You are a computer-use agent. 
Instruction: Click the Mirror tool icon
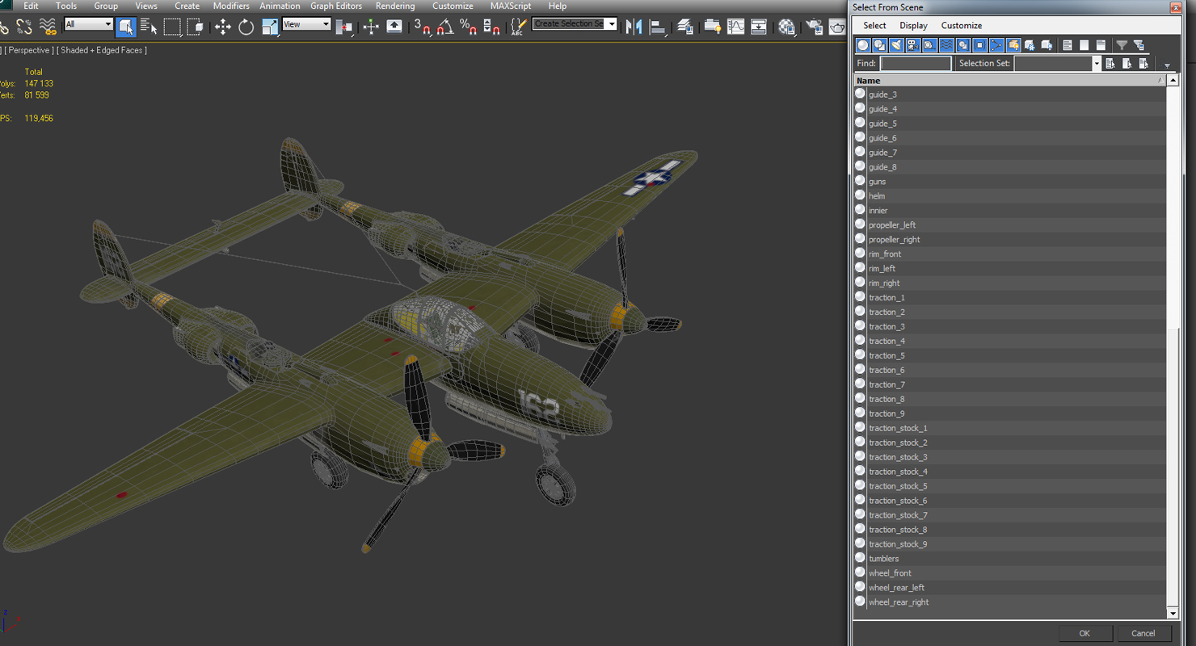(x=634, y=27)
